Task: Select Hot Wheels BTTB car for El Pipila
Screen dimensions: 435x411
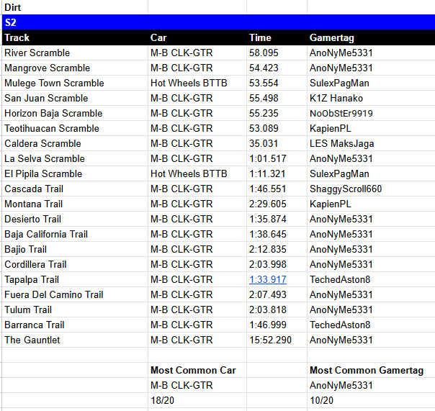Action: tap(197, 173)
